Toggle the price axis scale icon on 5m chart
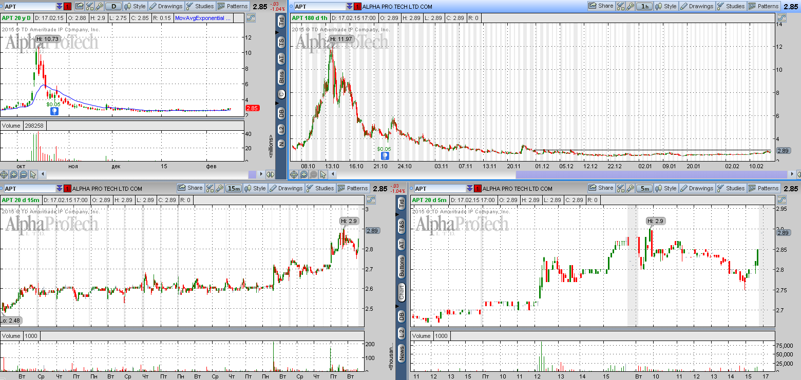 point(781,199)
